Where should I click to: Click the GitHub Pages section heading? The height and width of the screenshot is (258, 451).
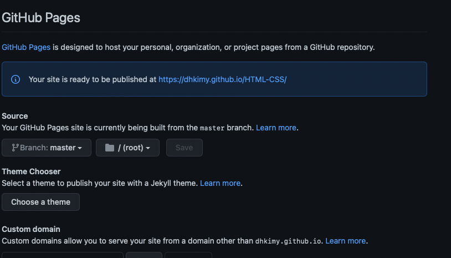coord(41,18)
